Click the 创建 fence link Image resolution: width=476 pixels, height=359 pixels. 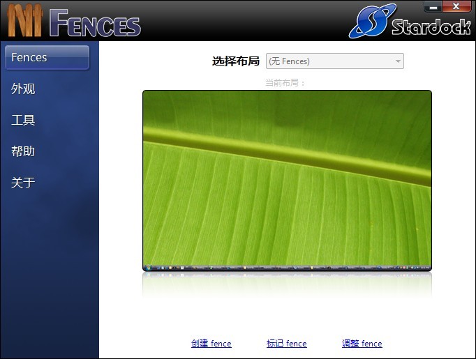coord(211,344)
